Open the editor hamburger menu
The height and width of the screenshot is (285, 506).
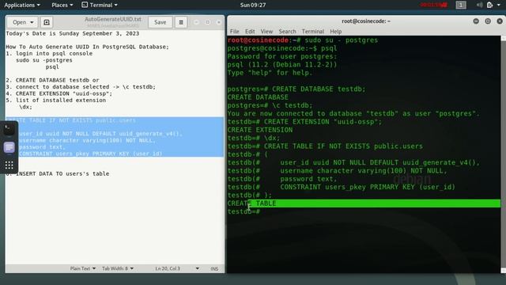pos(181,22)
